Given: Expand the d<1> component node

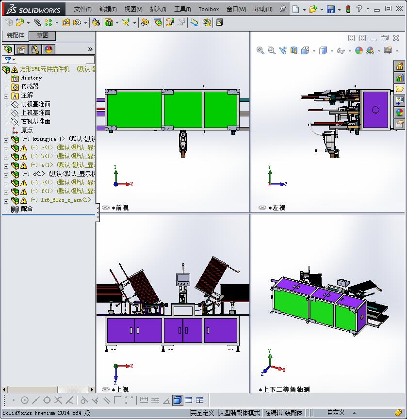Looking at the screenshot, I should [6, 175].
